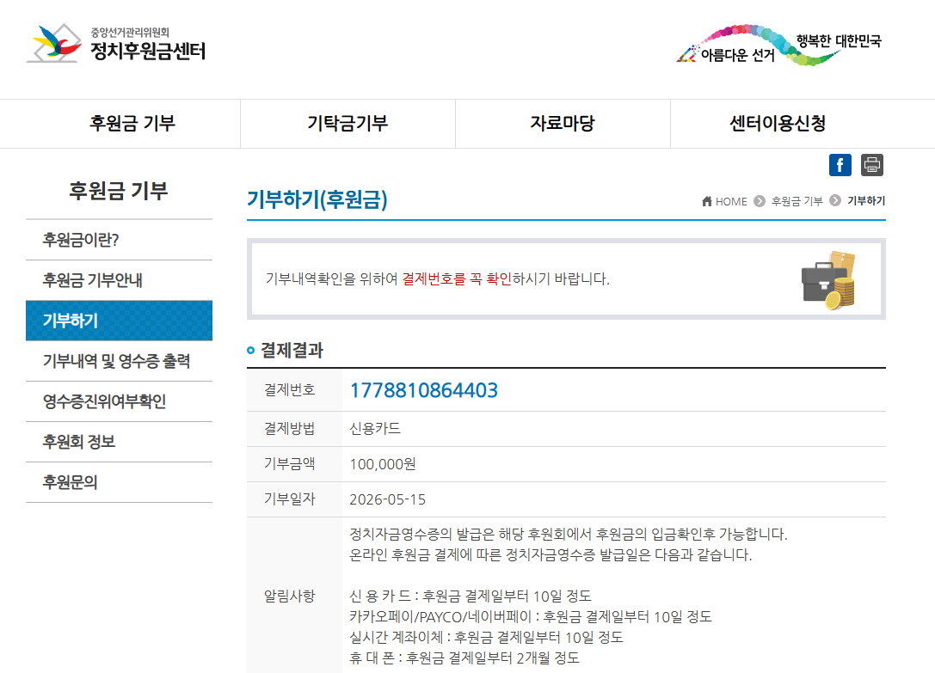Click the 후원금 기부 sidebar heading
The image size is (935, 673).
pos(119,191)
